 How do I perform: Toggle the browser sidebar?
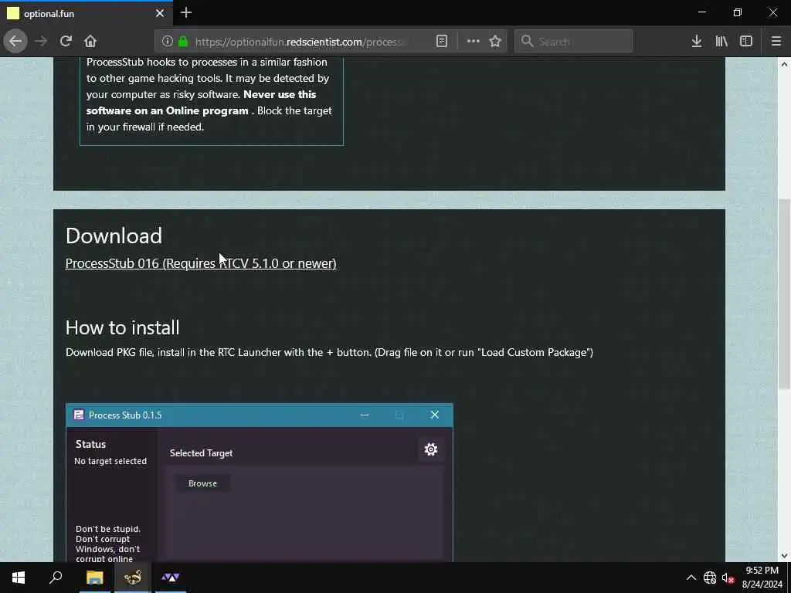tap(746, 42)
